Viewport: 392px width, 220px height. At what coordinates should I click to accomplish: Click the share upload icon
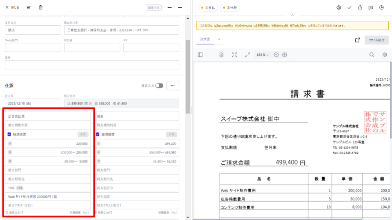tap(360, 7)
